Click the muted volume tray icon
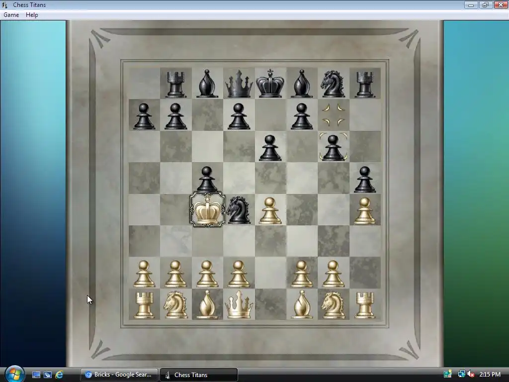Screen dimensions: 509x382 471,374
